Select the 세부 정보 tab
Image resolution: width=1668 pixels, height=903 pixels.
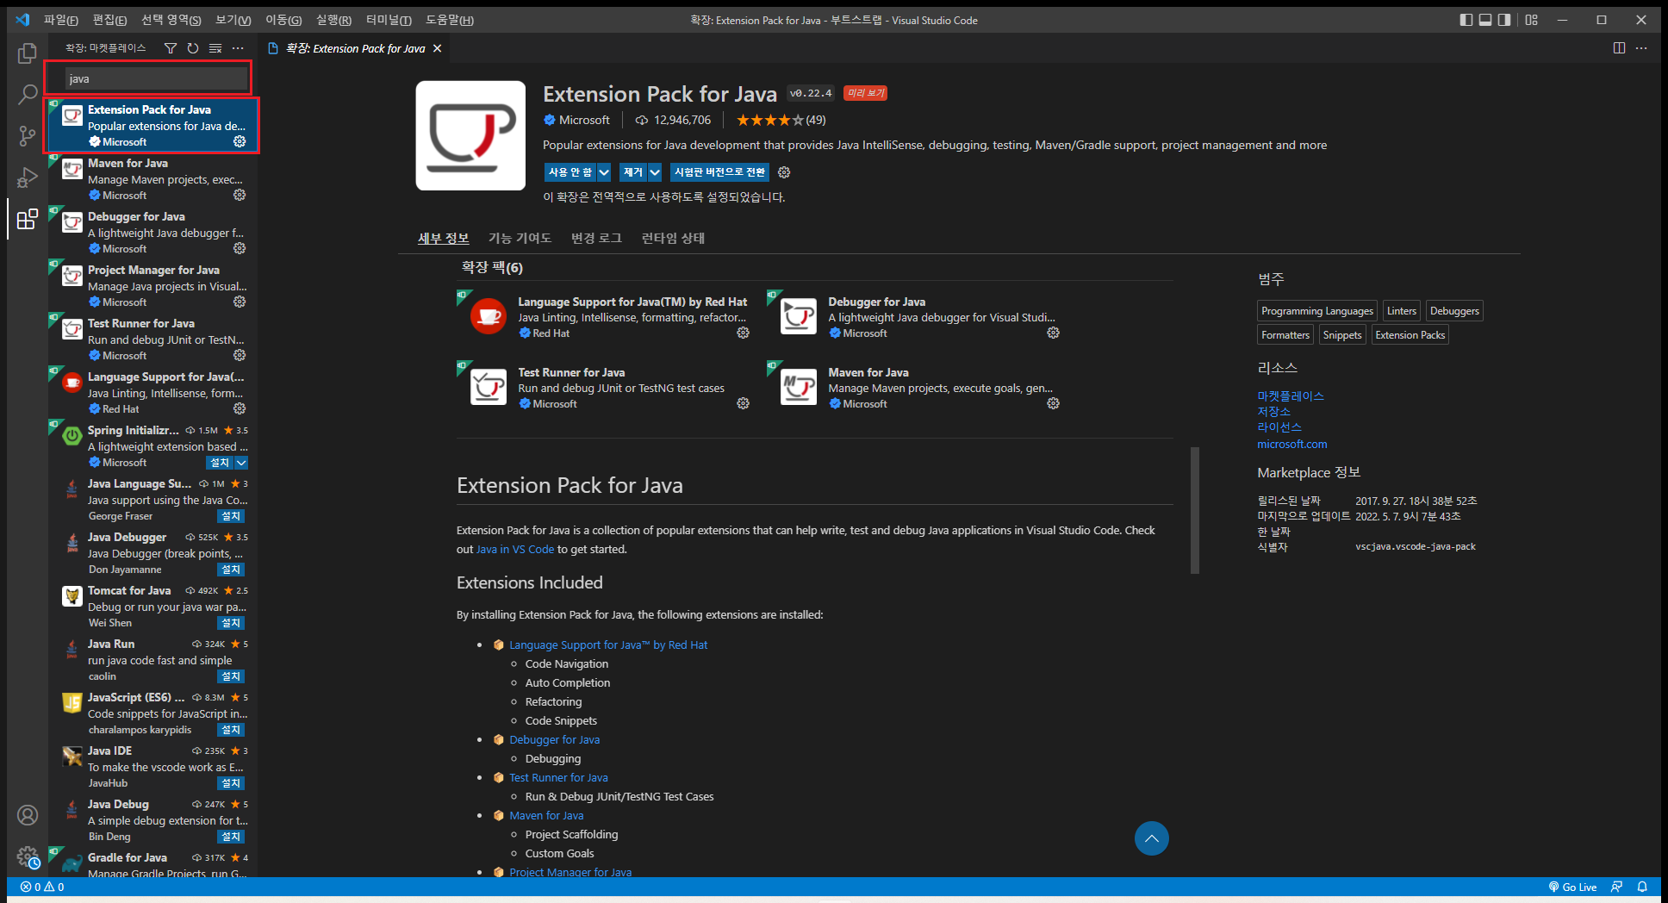(x=443, y=238)
